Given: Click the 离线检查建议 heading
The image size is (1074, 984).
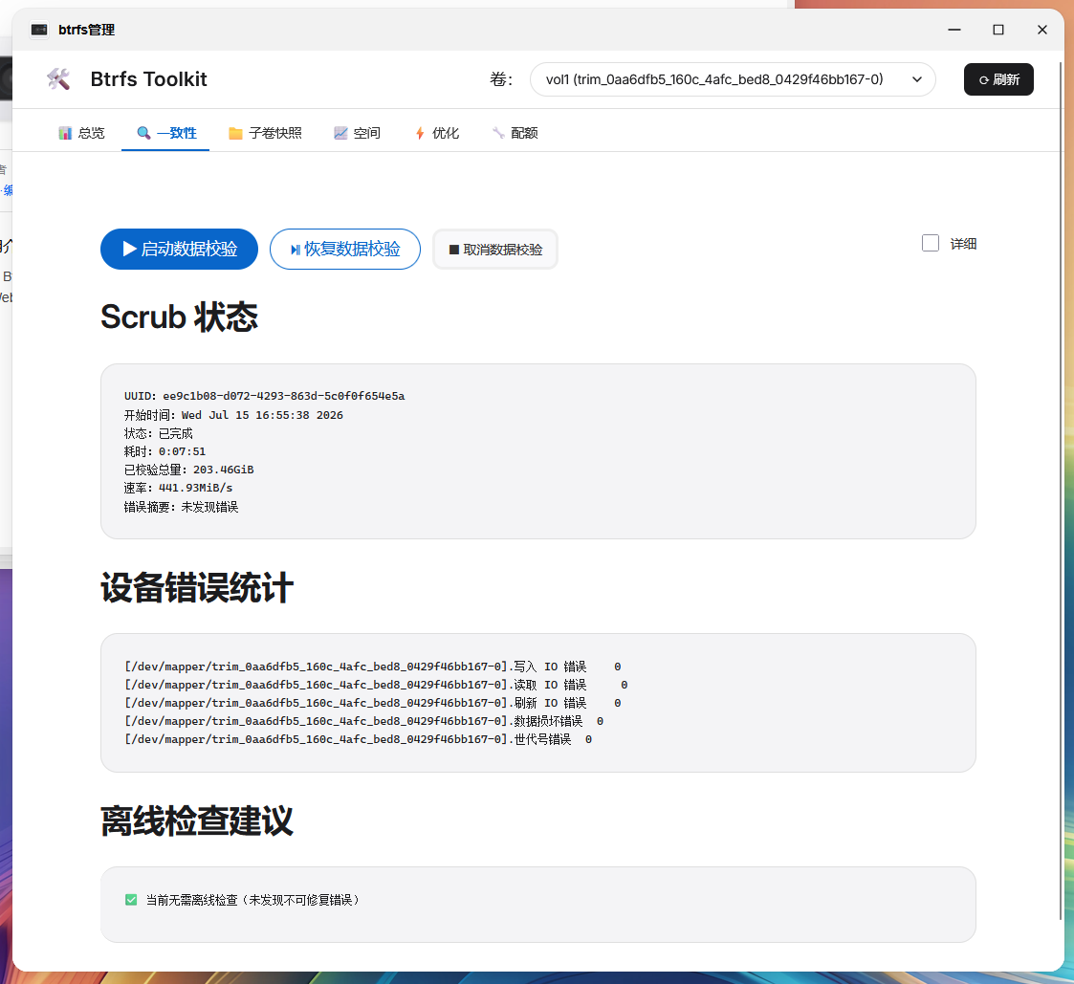Looking at the screenshot, I should pyautogui.click(x=197, y=820).
